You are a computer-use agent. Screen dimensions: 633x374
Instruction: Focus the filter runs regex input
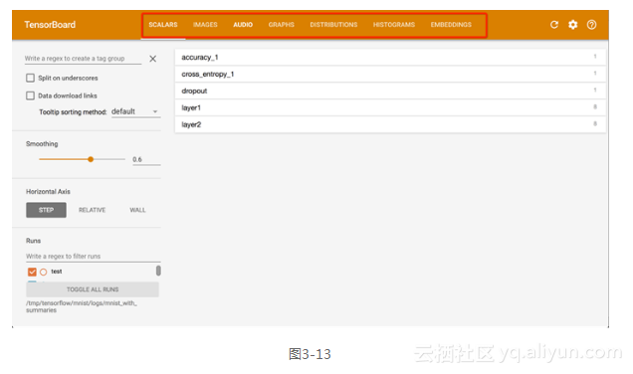[93, 257]
